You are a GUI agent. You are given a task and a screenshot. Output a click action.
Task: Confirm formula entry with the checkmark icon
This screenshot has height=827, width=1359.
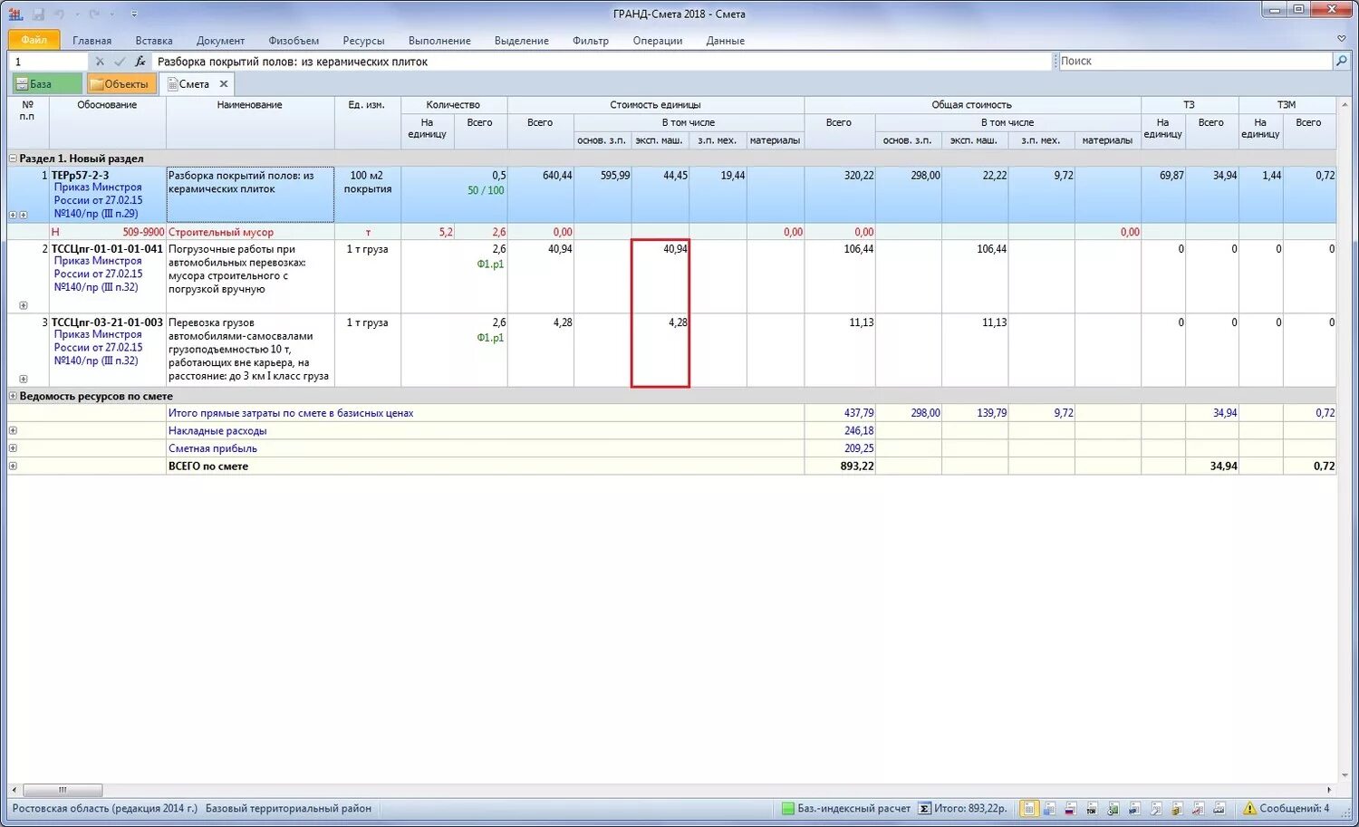click(x=120, y=62)
